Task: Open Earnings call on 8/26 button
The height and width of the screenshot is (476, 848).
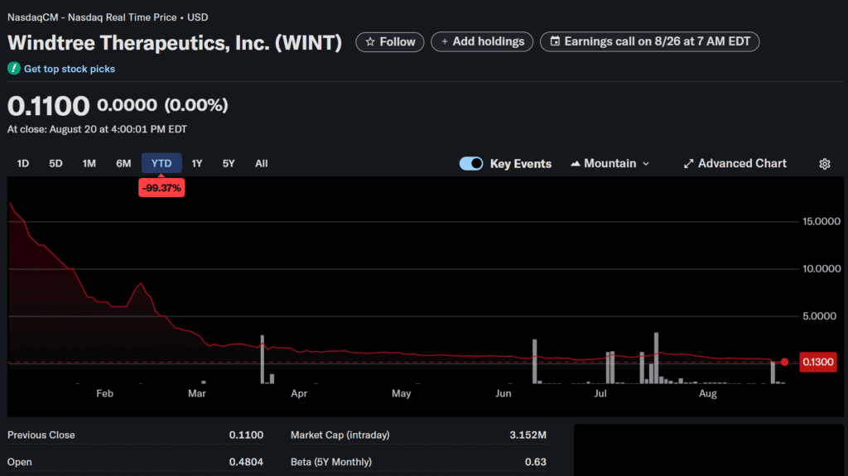Action: (649, 41)
